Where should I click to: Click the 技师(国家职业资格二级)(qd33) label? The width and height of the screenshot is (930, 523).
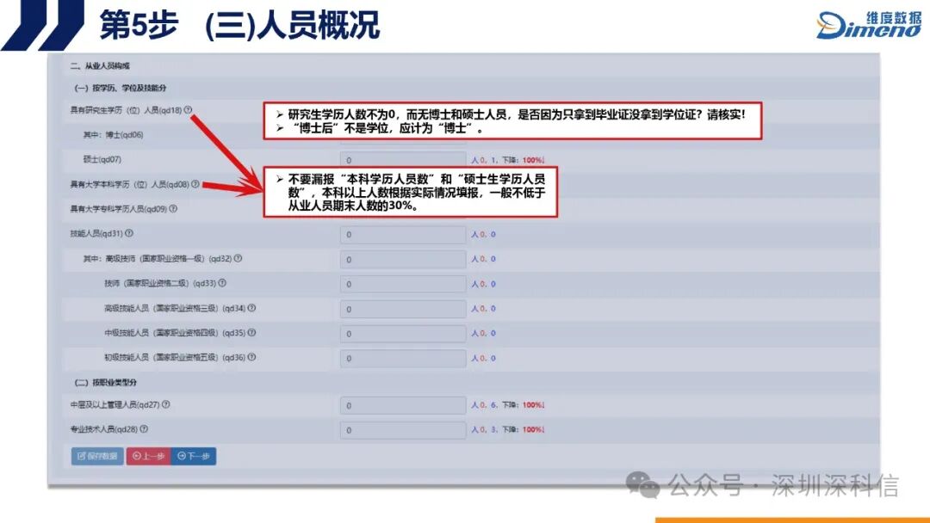[x=160, y=283]
